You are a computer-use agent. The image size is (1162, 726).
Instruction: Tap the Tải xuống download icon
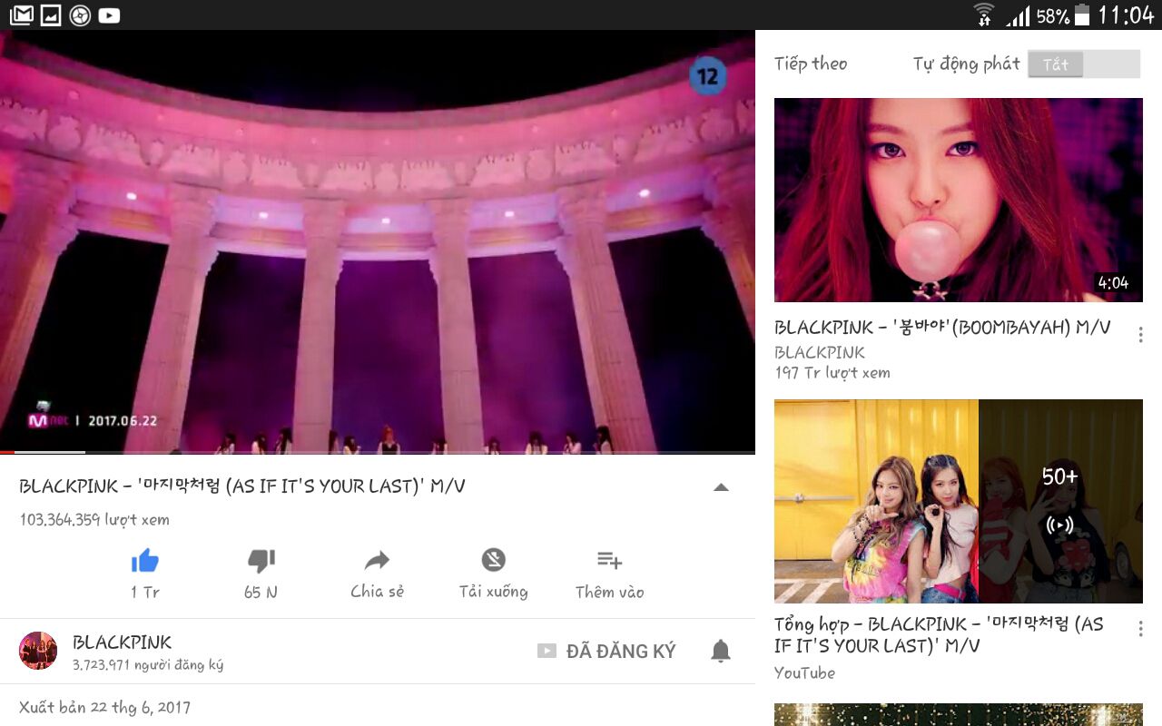pyautogui.click(x=493, y=560)
